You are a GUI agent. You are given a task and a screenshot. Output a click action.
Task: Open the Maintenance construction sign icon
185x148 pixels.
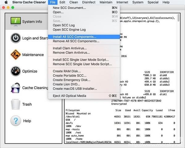point(16,55)
